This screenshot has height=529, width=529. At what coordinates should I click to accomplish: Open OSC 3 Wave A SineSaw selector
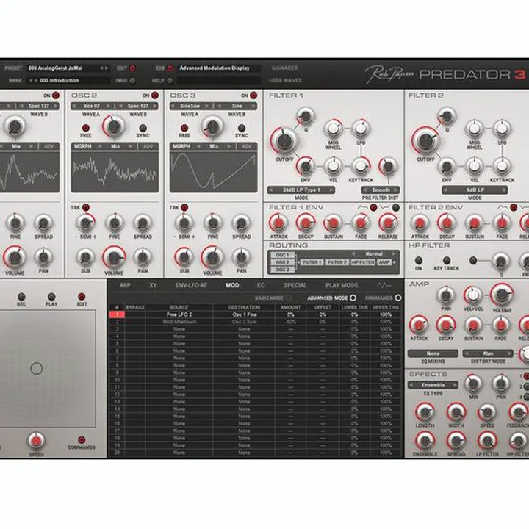pyautogui.click(x=190, y=106)
